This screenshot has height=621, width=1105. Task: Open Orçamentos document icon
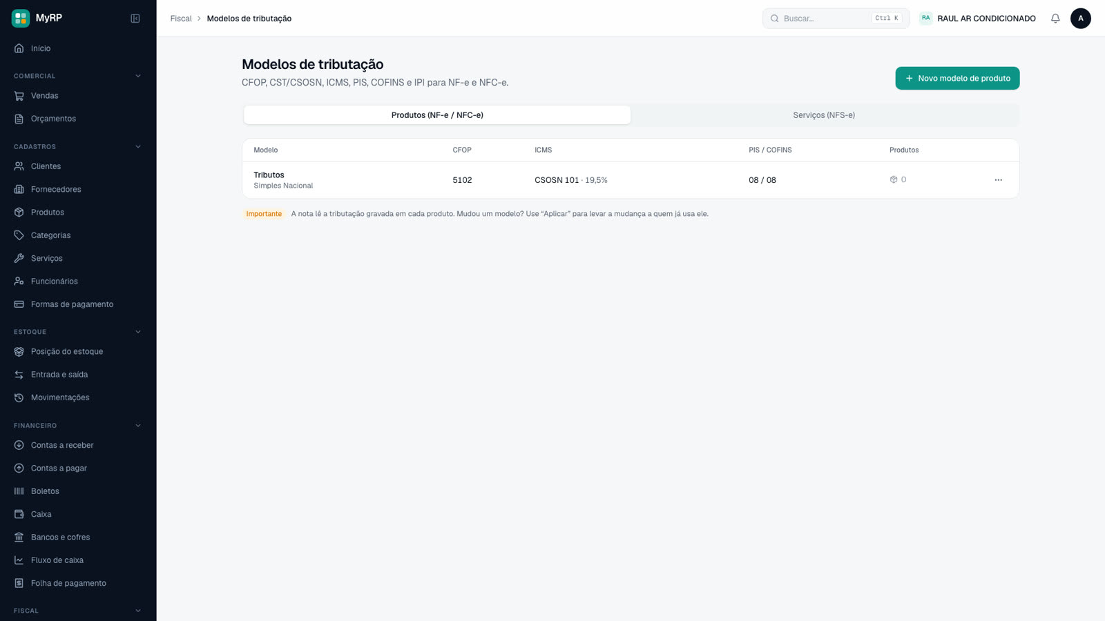pyautogui.click(x=19, y=119)
